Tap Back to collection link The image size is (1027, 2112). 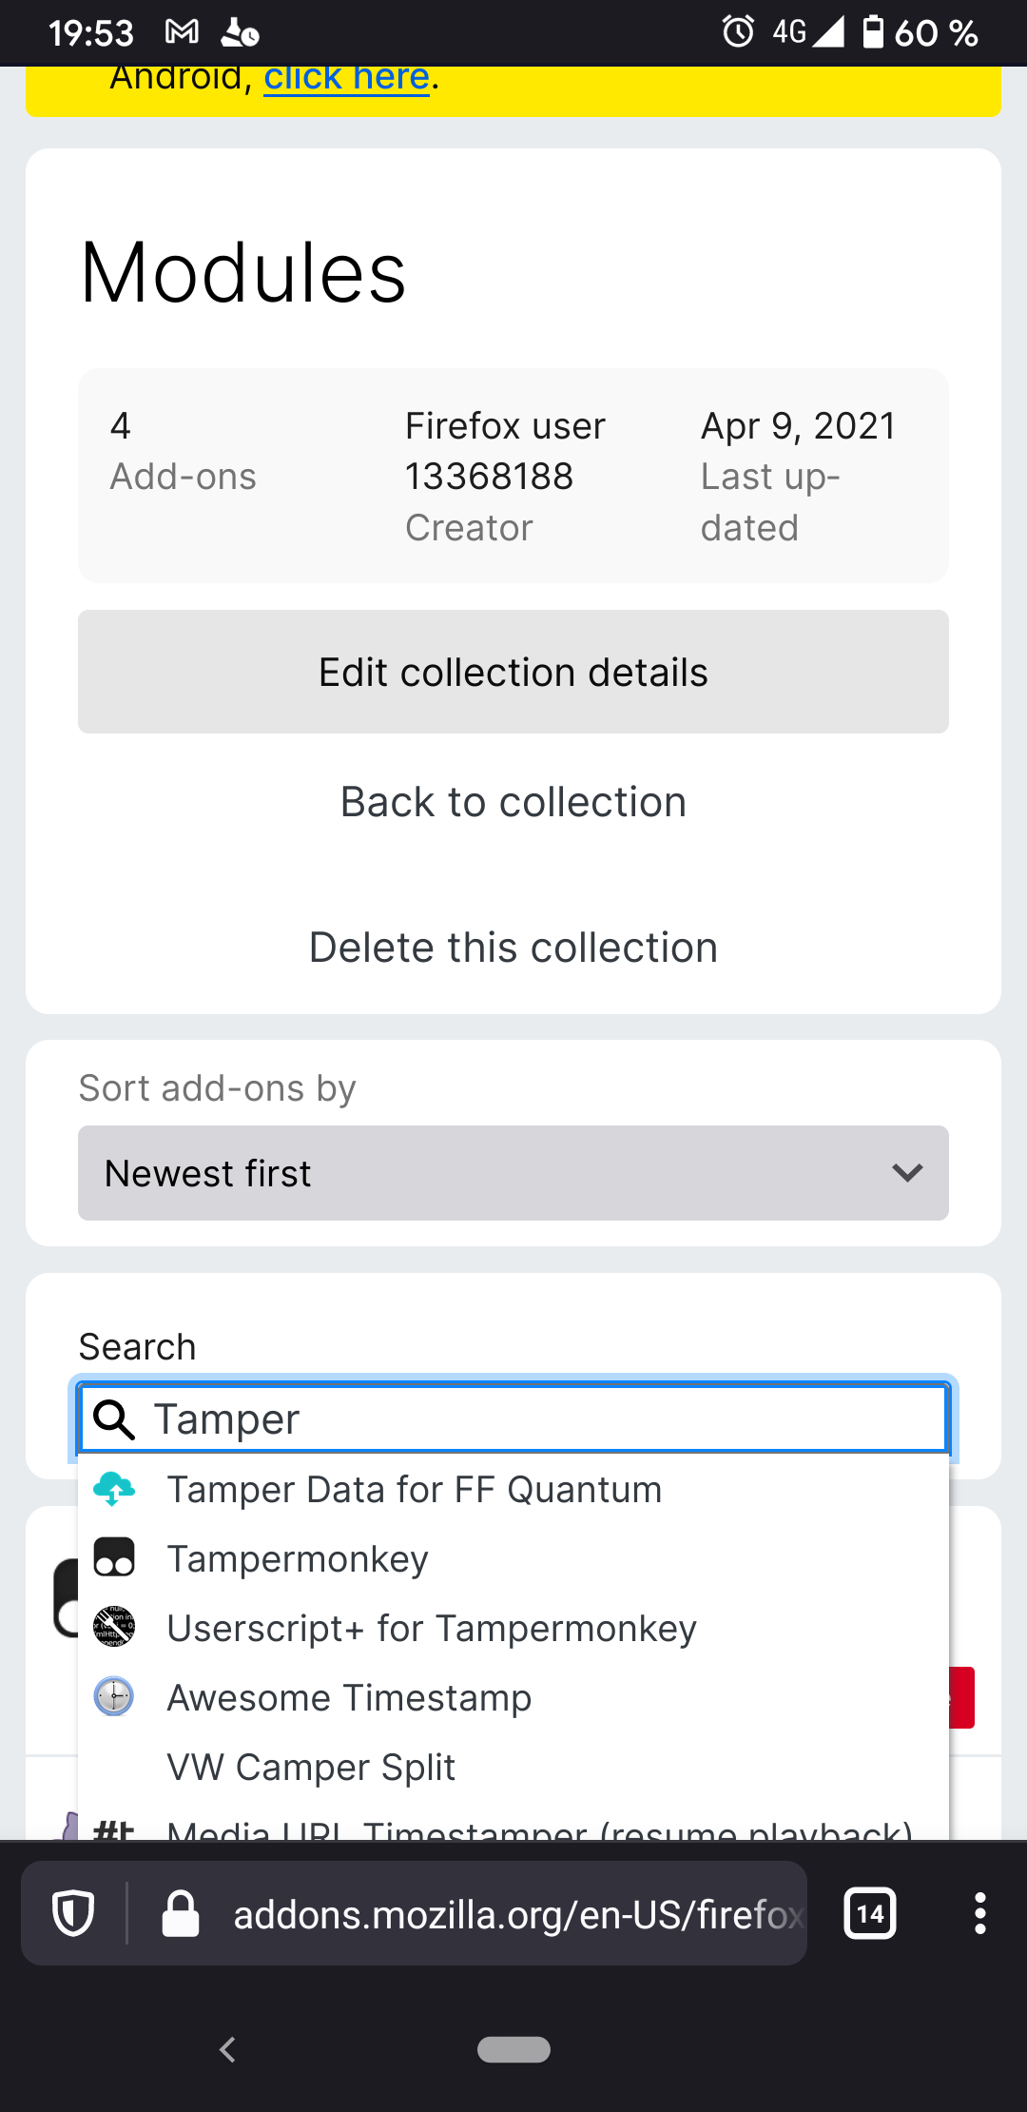tap(513, 802)
